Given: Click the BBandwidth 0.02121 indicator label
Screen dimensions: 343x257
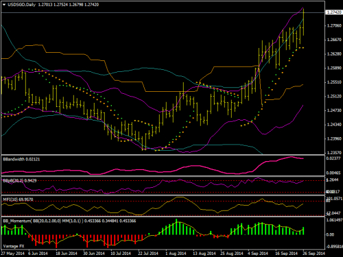Looking at the screenshot, I should tap(21, 159).
